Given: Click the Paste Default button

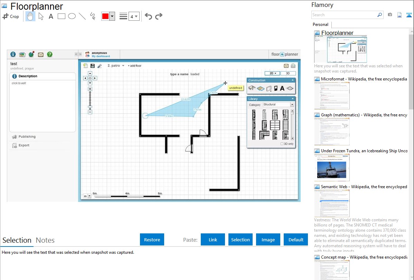Looking at the screenshot, I should [296, 240].
